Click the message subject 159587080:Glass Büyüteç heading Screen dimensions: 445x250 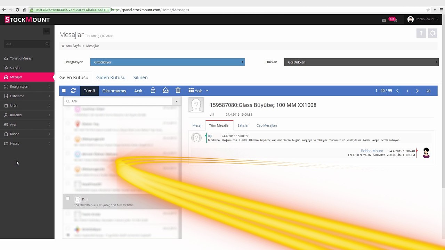tap(263, 105)
